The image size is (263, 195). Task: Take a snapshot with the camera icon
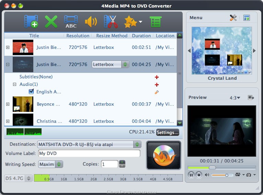[x=249, y=175]
